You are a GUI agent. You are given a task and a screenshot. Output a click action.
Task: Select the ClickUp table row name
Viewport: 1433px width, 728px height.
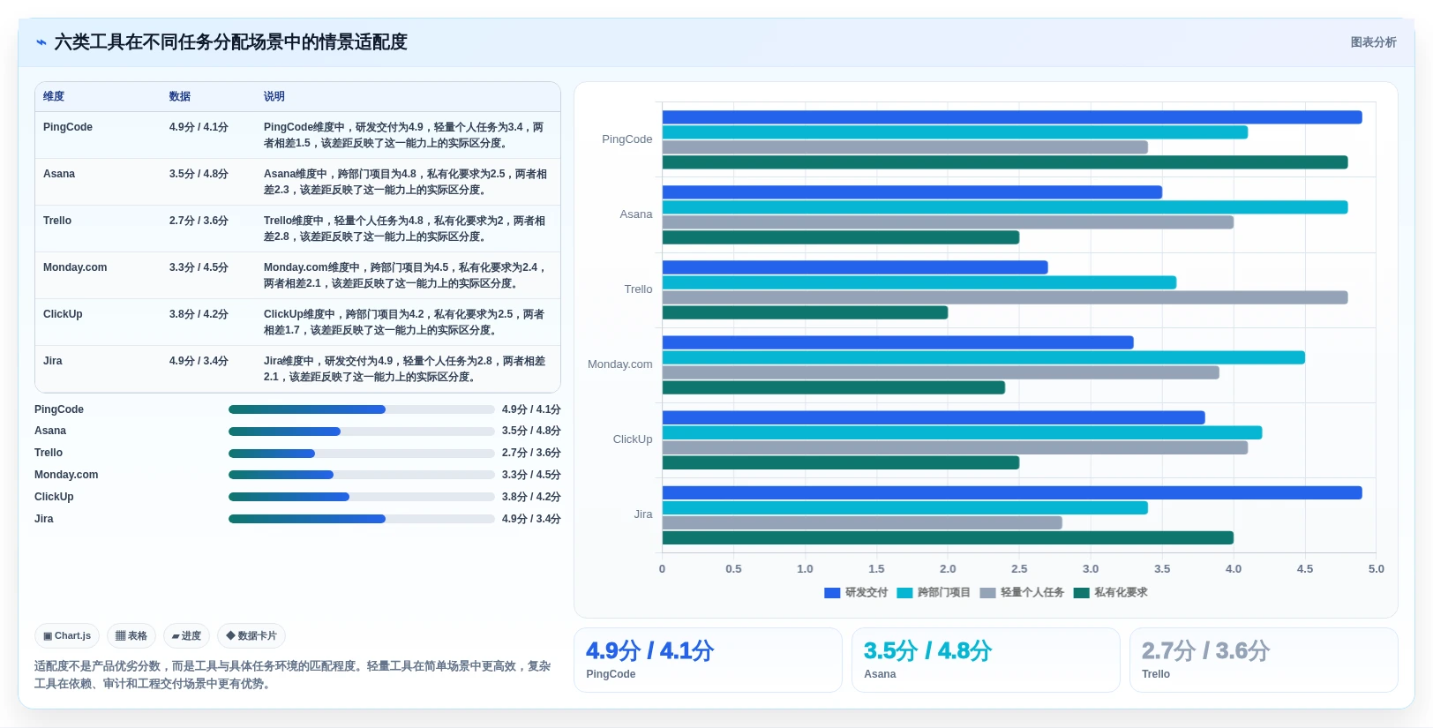(x=63, y=314)
